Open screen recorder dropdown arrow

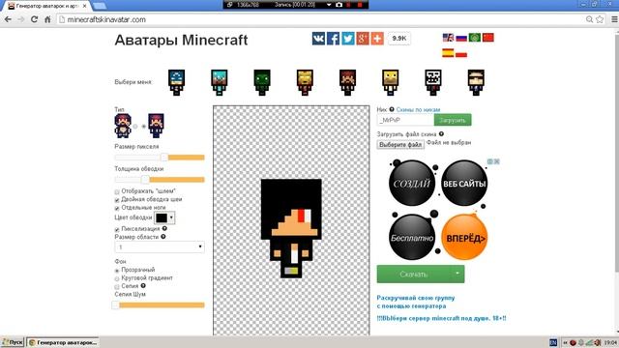329,5
